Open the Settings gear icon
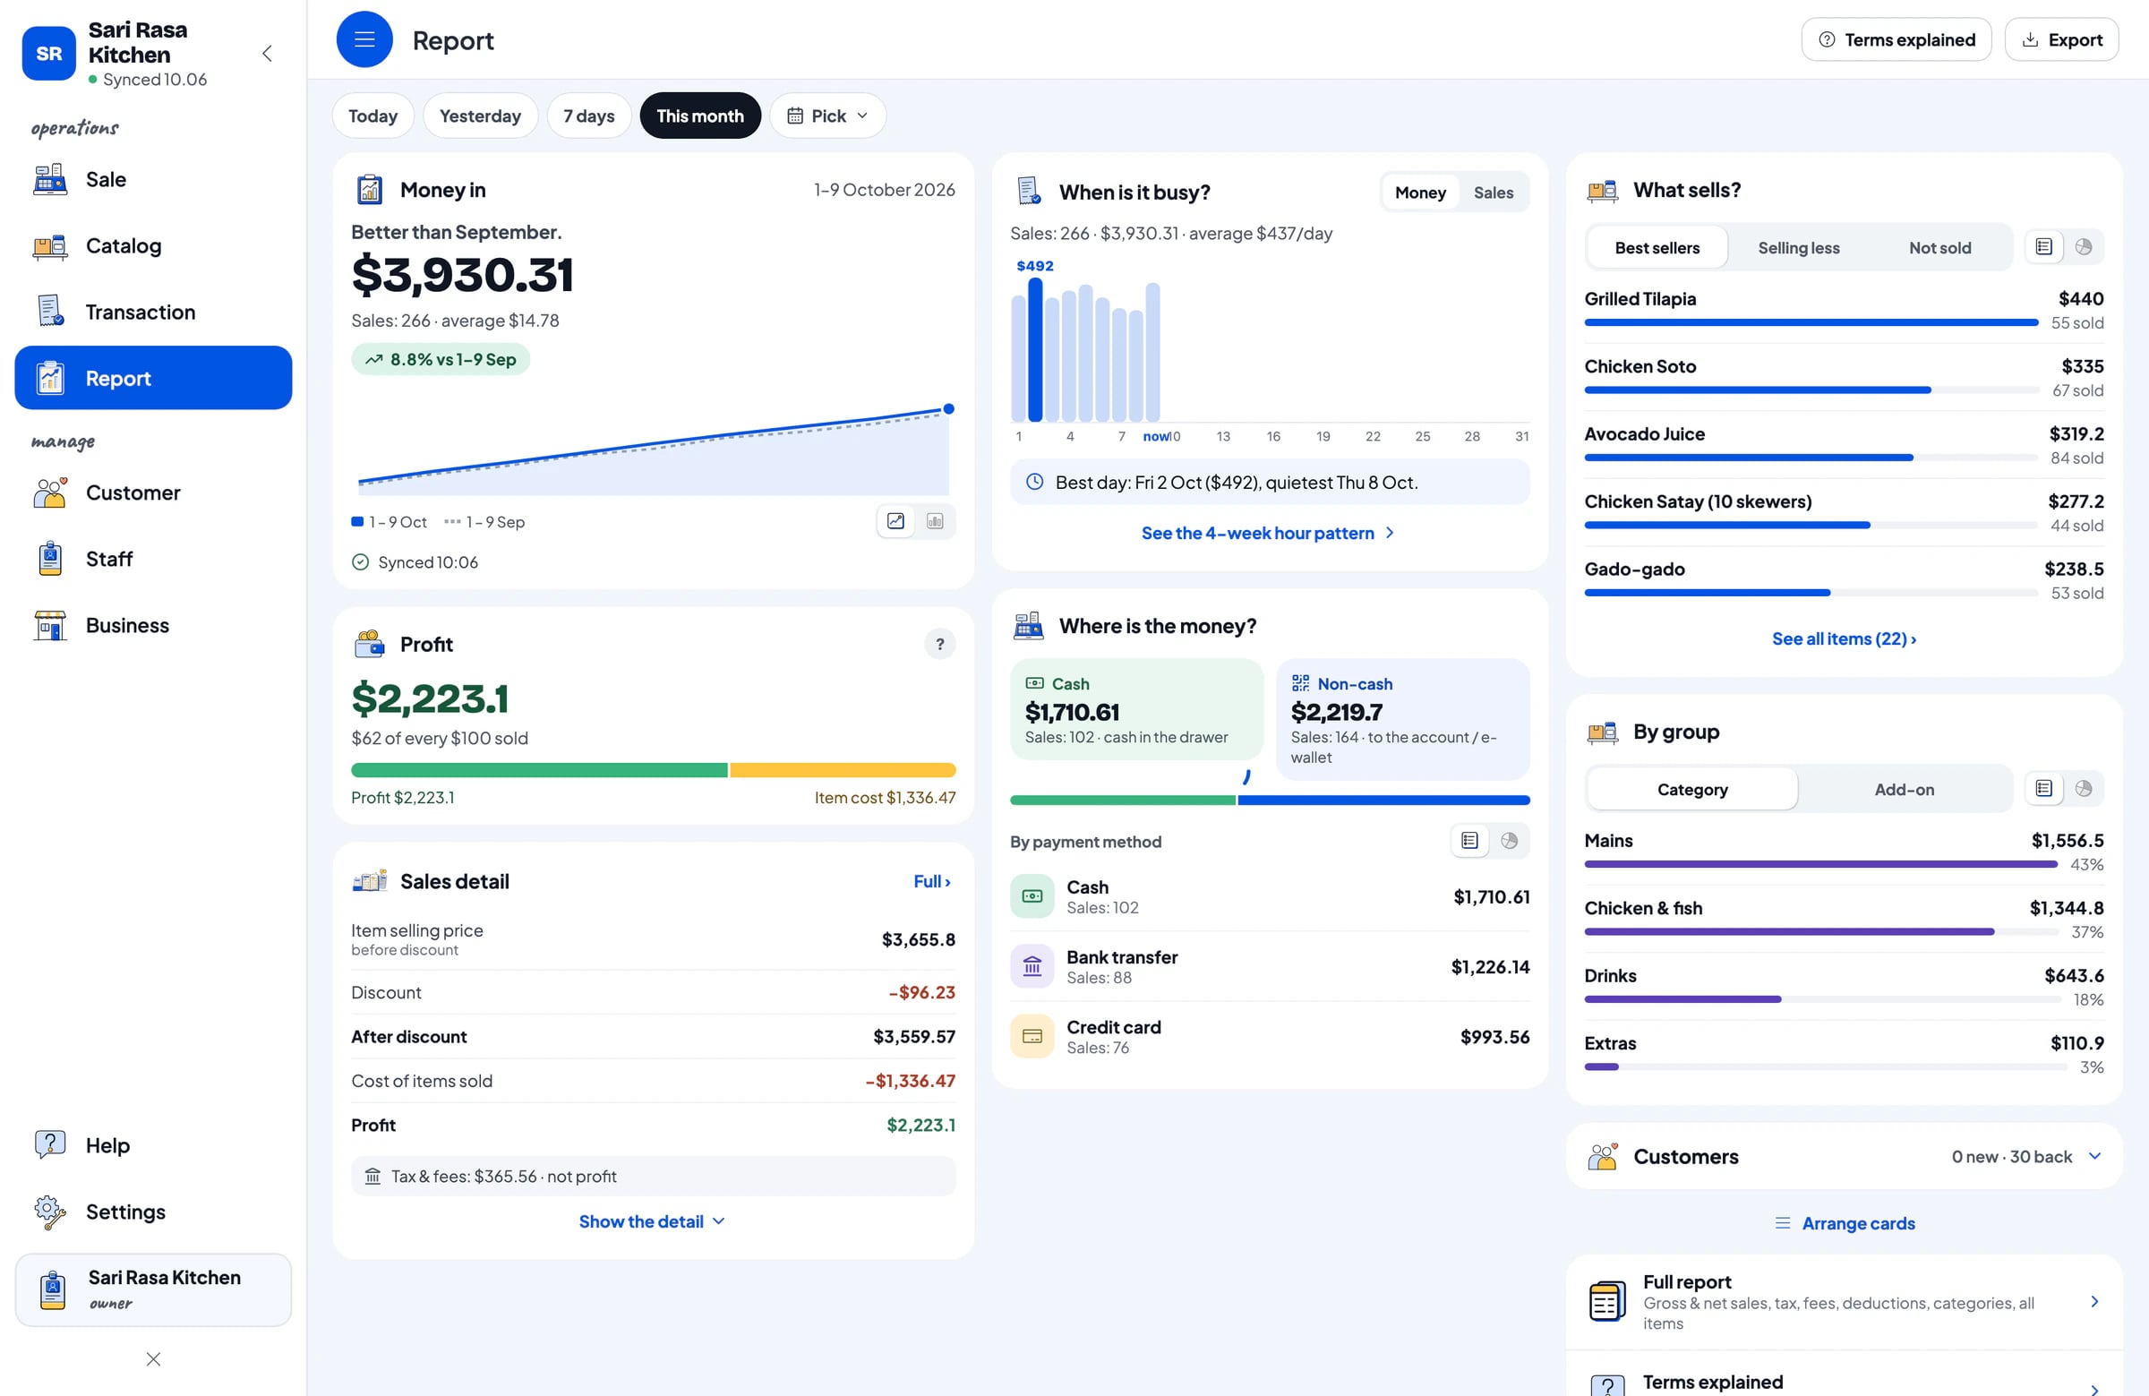 pos(49,1212)
